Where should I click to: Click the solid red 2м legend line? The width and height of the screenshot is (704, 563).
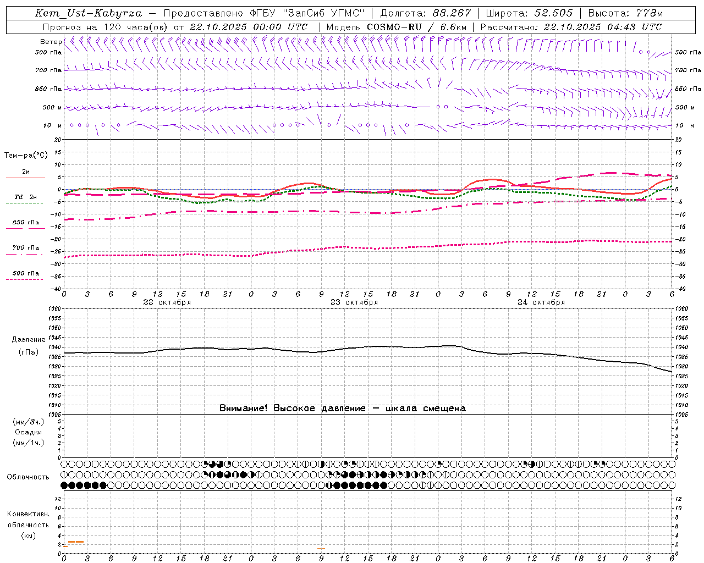pyautogui.click(x=25, y=178)
